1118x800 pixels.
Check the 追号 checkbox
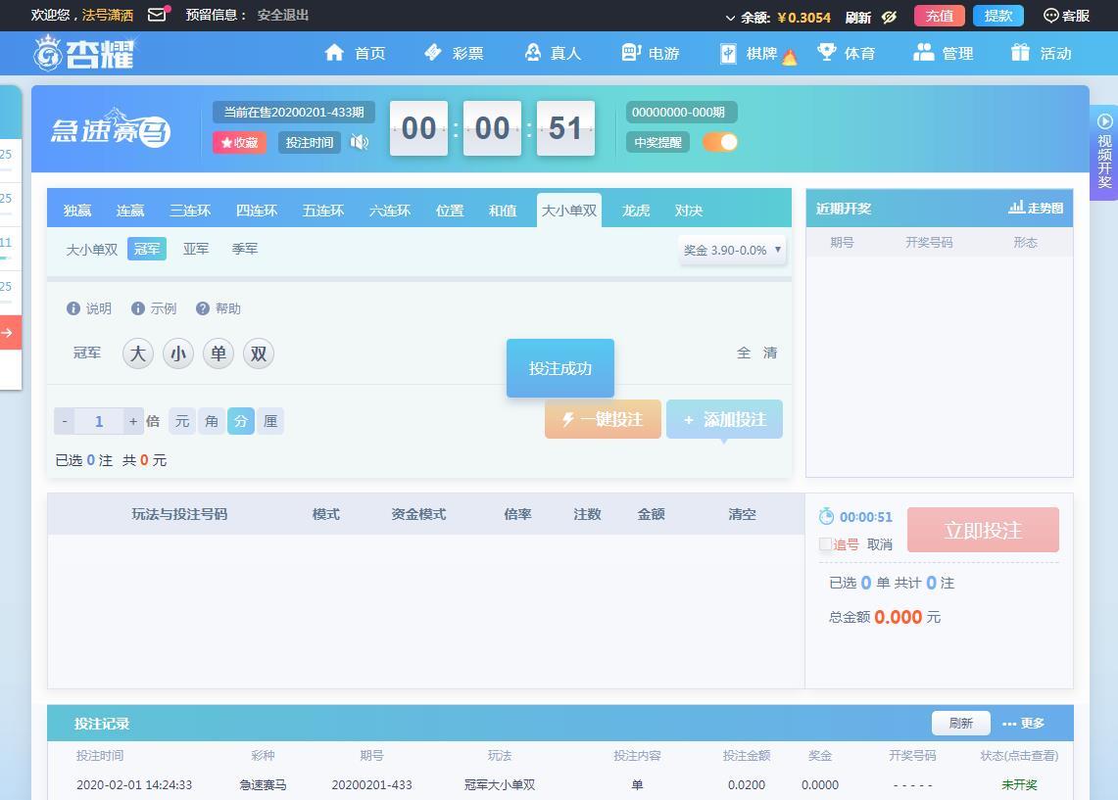[x=826, y=544]
